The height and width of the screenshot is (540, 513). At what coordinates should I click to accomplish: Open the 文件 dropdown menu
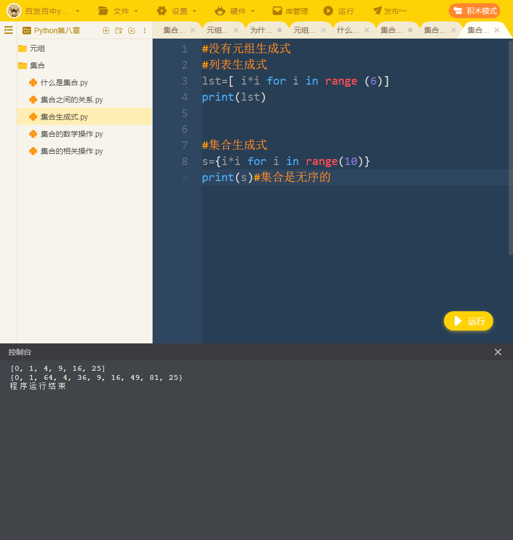(118, 11)
